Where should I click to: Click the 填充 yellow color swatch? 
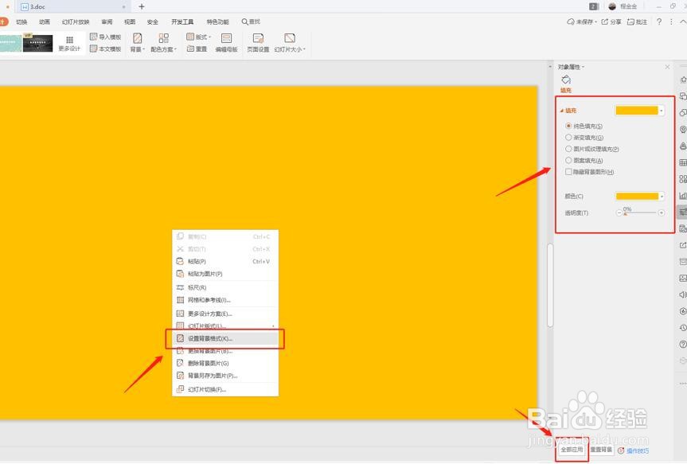coord(637,111)
